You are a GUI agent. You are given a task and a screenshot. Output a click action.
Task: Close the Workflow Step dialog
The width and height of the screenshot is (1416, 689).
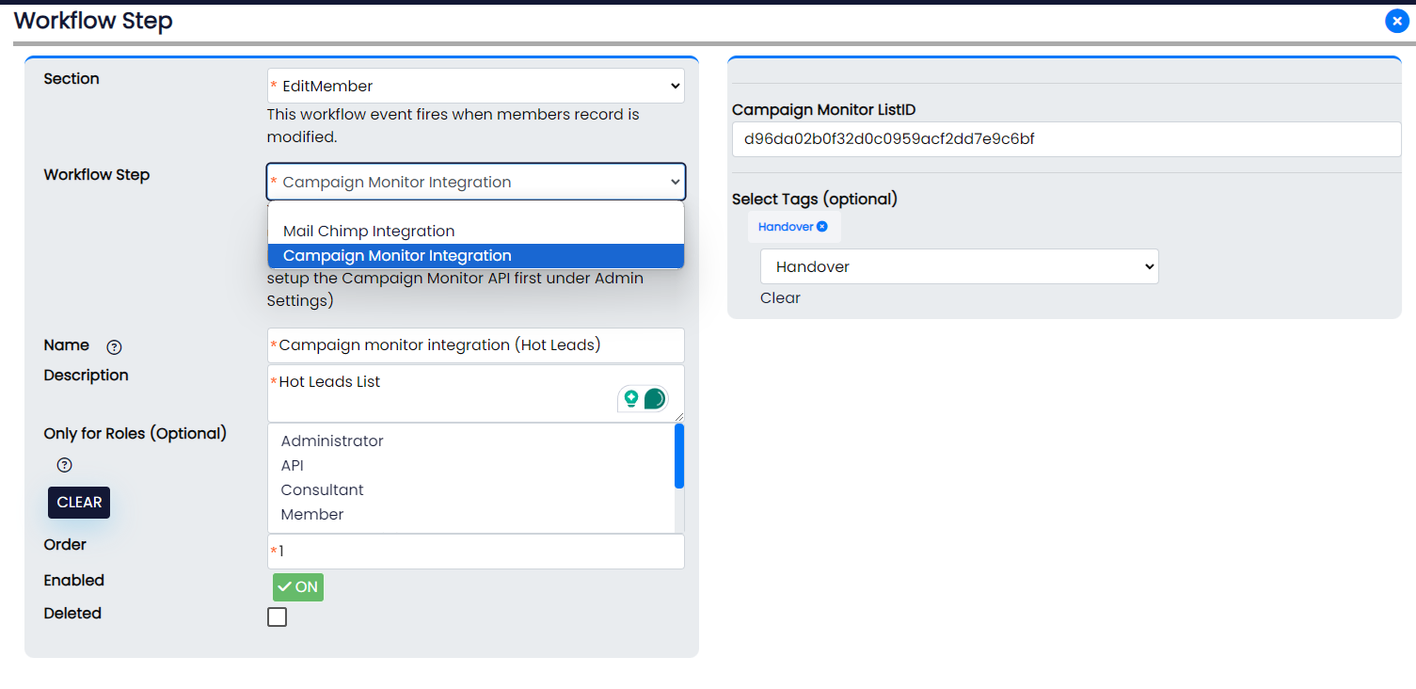[1396, 21]
